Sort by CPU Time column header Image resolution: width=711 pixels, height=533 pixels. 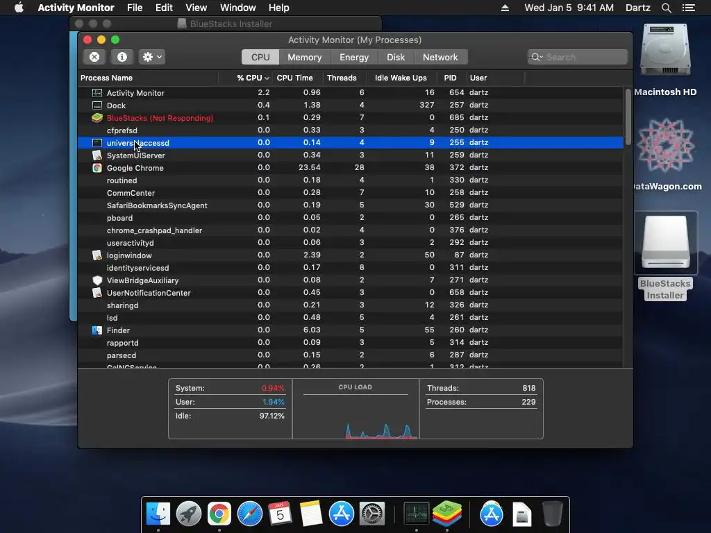[294, 78]
